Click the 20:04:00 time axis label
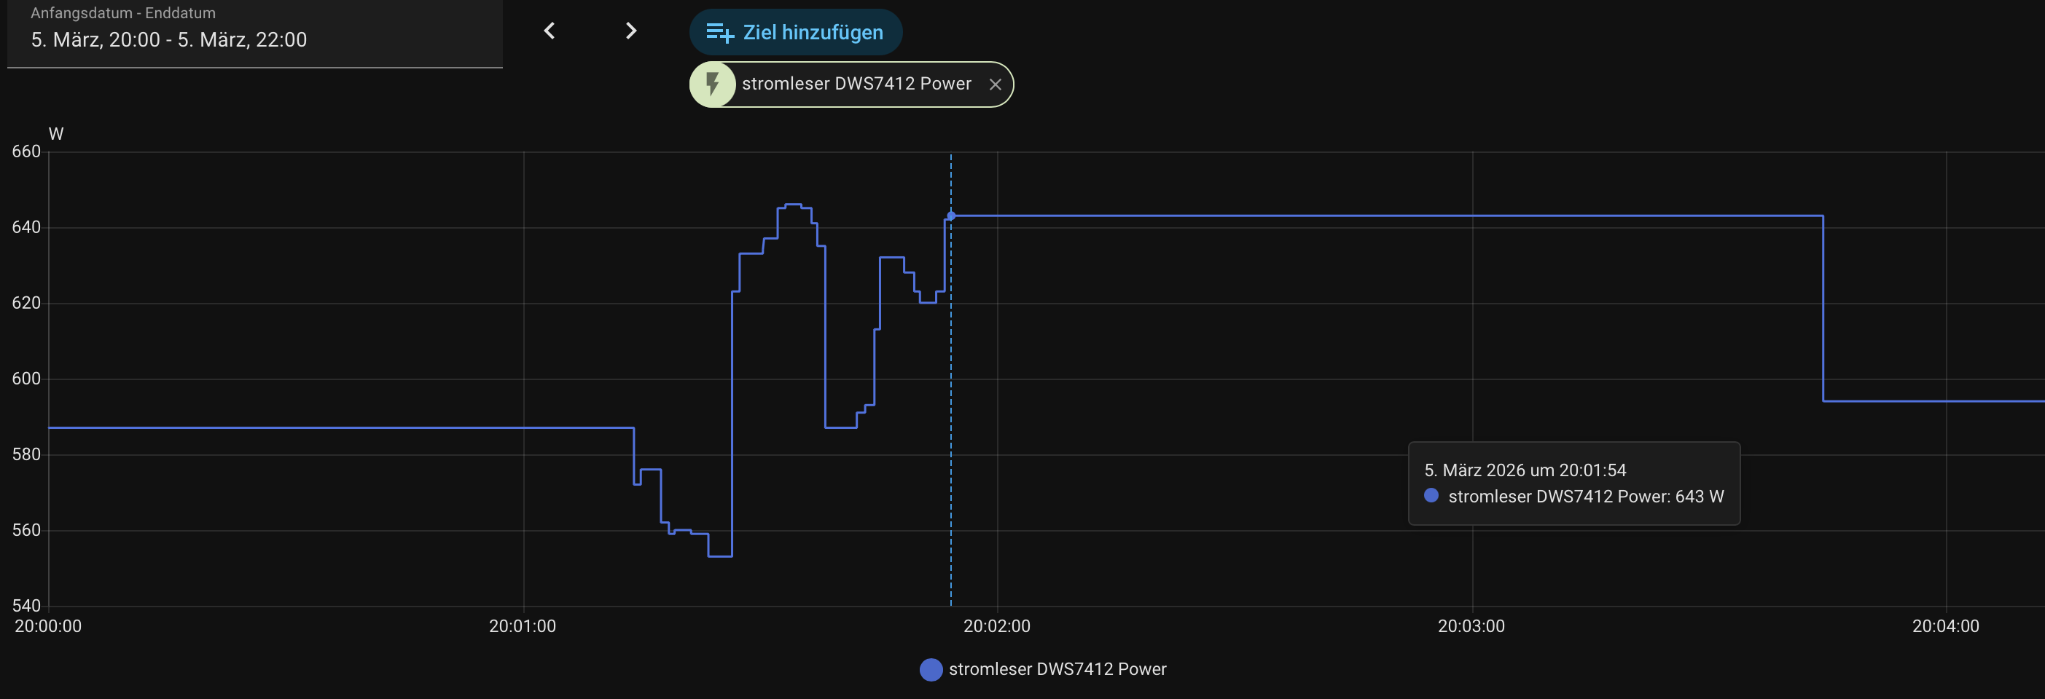The image size is (2045, 699). pyautogui.click(x=1945, y=626)
